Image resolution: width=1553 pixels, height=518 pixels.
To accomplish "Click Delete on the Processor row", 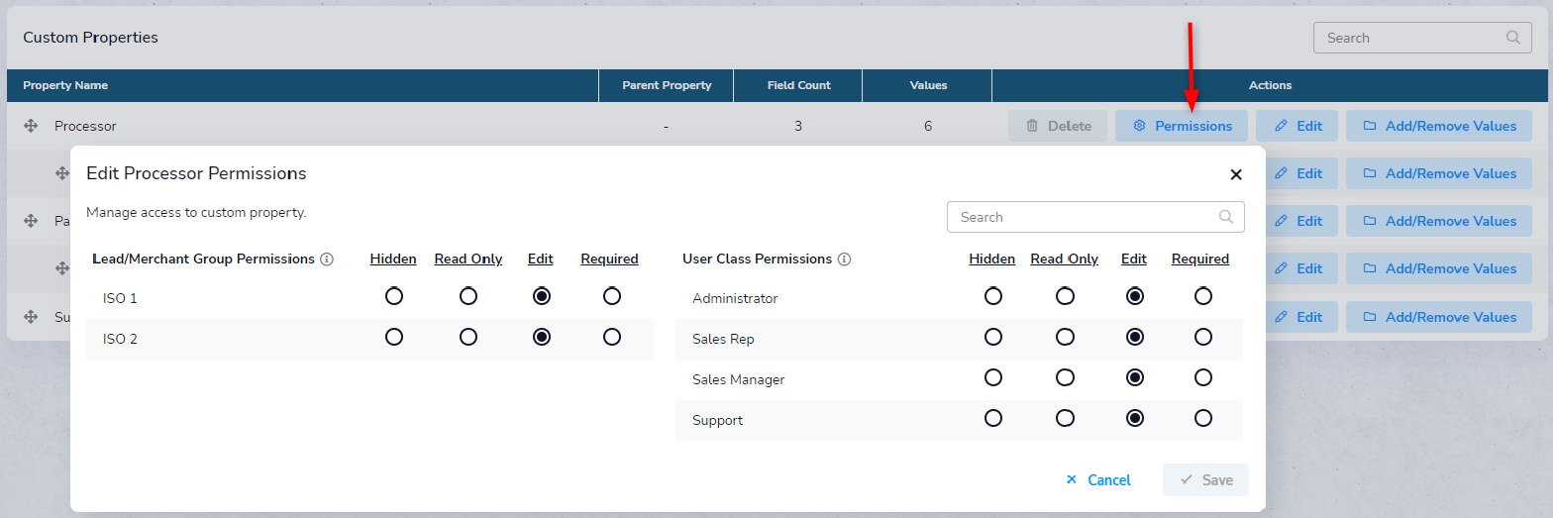I will 1058,126.
